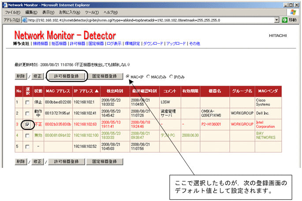This screenshot has width=302, height=201.
Task: Open the アップロード link
Action: tap(176, 44)
